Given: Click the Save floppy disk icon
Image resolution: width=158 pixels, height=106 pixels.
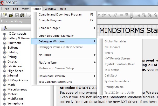Looking at the screenshot, I should tap(17, 15).
